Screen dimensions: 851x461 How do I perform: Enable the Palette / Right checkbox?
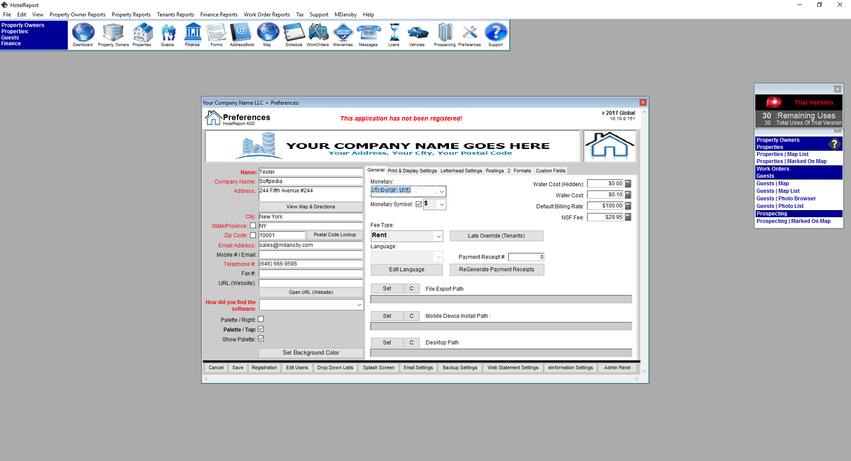pos(261,319)
